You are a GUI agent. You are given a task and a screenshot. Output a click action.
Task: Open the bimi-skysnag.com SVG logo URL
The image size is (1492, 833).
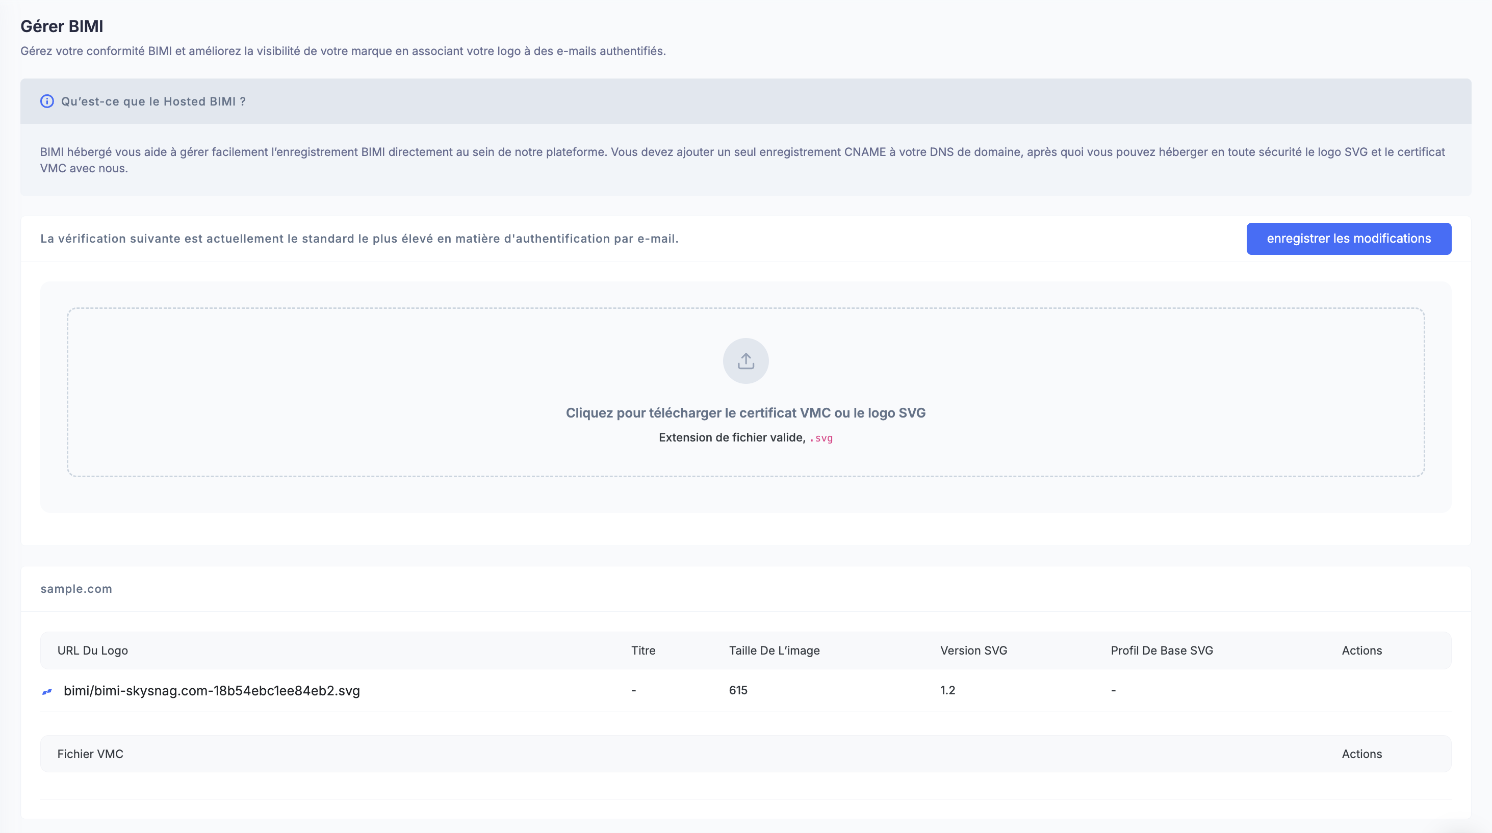pyautogui.click(x=212, y=691)
